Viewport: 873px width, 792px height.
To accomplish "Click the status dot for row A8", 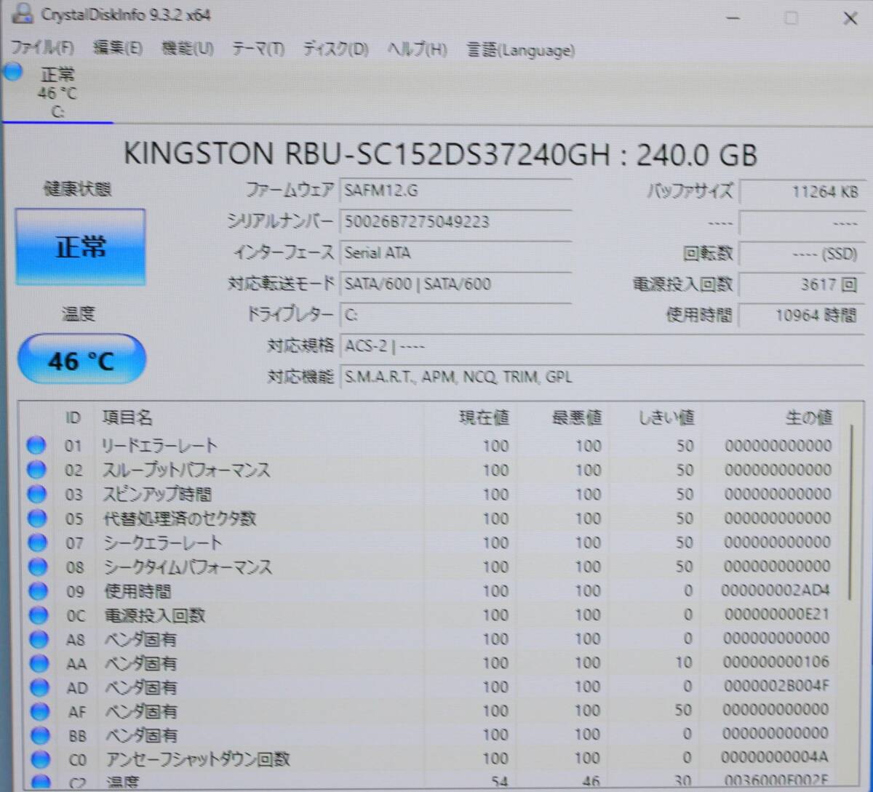I will coord(39,639).
